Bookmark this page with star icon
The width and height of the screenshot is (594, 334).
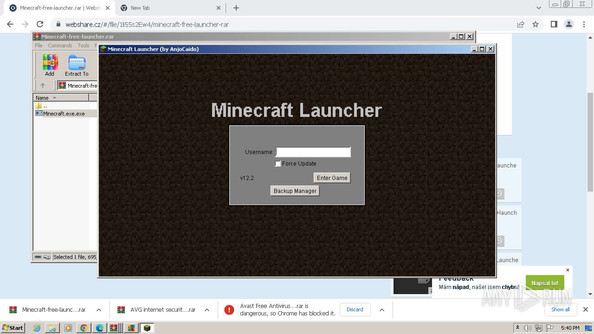(536, 24)
